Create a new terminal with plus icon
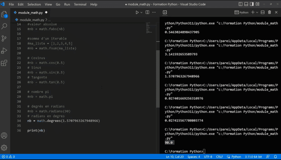 [x=253, y=12]
